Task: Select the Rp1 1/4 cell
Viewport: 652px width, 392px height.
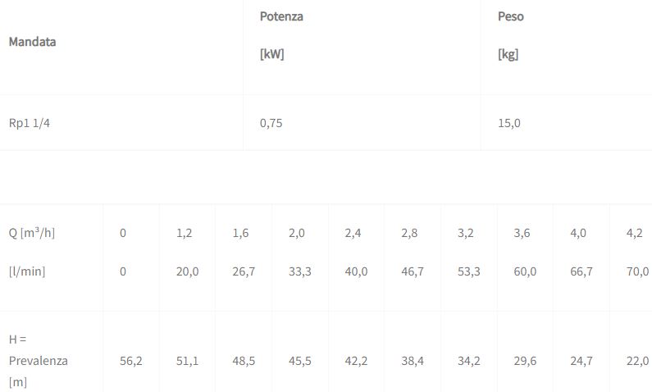Action: pyautogui.click(x=35, y=123)
